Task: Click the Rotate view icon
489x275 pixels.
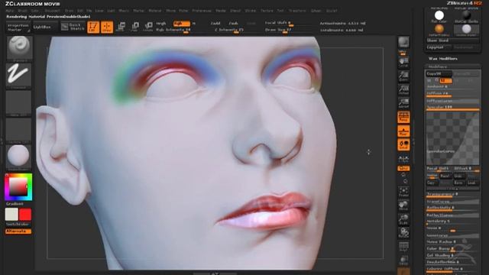Action: [403, 232]
